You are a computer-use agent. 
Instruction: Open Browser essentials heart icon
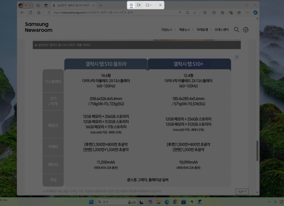coord(231,13)
